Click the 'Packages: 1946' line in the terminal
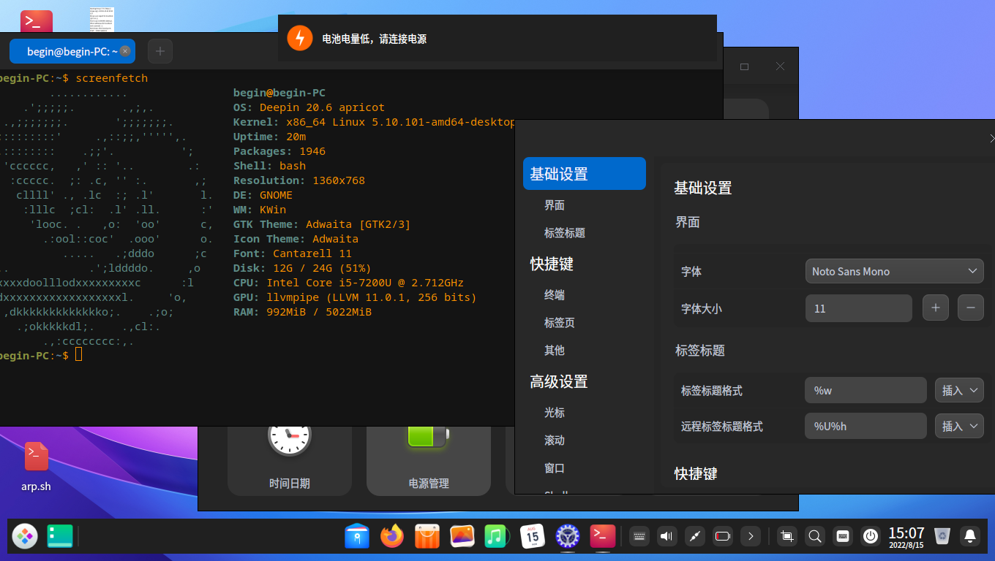The height and width of the screenshot is (561, 995). [x=279, y=151]
